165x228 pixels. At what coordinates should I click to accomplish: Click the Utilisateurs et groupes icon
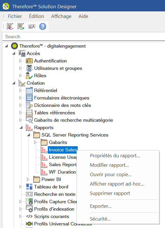[29, 68]
